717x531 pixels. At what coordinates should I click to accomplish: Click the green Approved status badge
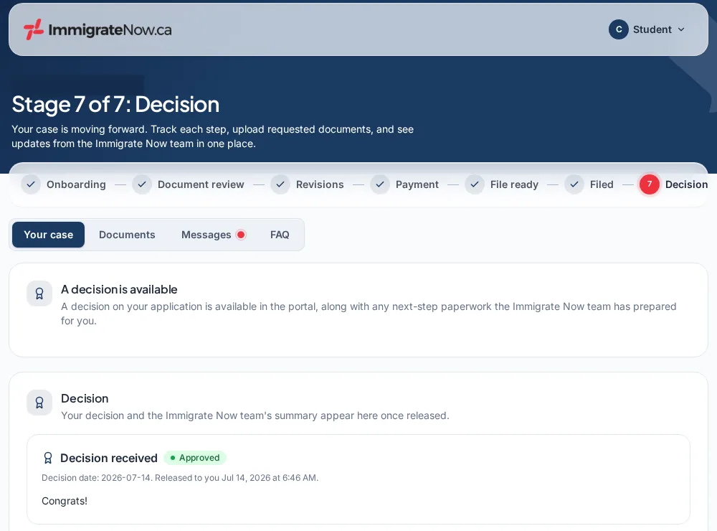(x=195, y=458)
